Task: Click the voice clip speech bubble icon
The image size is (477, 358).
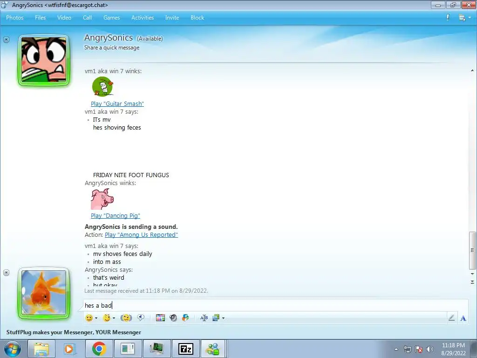Action: click(x=141, y=317)
